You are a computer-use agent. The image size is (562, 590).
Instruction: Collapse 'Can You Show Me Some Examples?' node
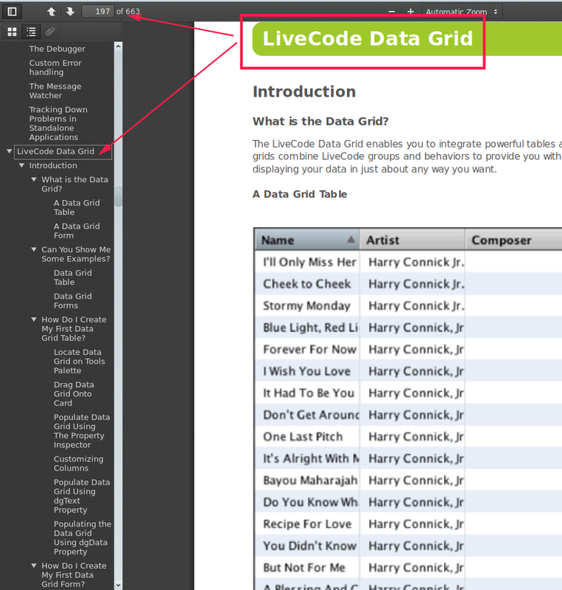click(34, 249)
